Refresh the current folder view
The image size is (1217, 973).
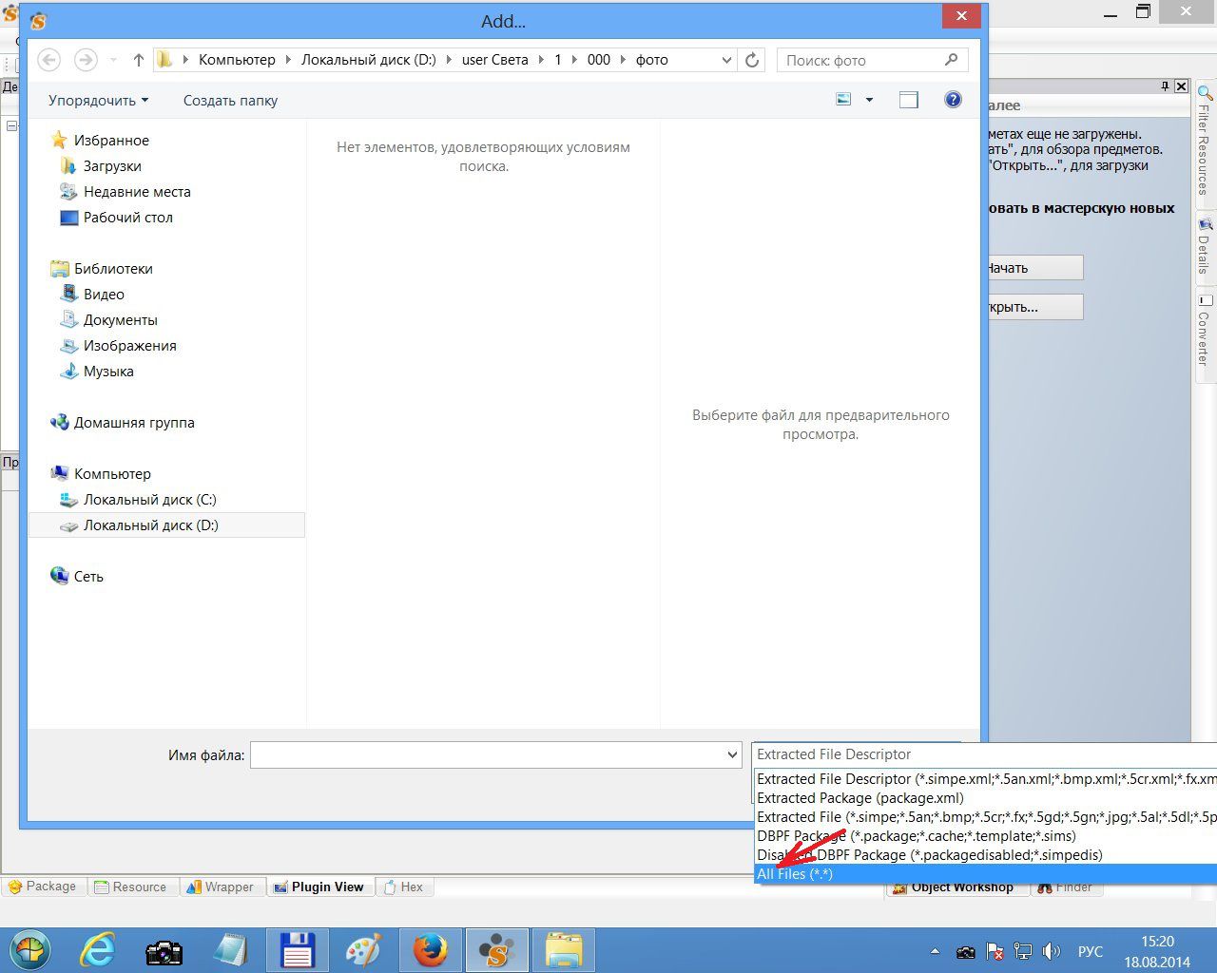tap(752, 60)
